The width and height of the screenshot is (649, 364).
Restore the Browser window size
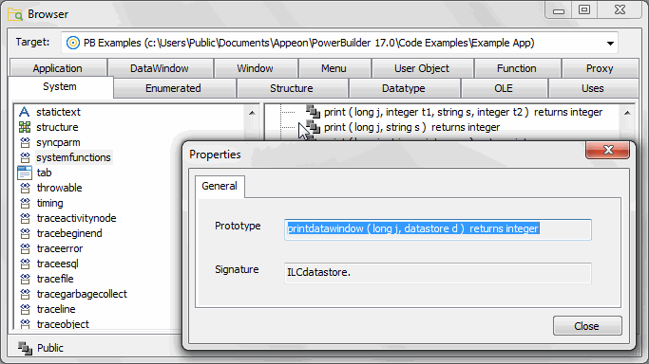click(x=584, y=9)
